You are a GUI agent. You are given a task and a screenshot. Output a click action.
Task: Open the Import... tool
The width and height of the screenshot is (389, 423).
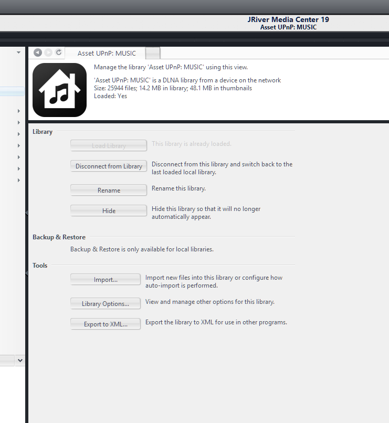click(x=106, y=280)
